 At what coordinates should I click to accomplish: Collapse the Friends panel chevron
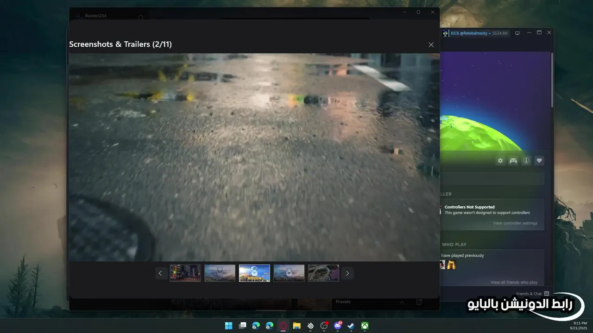coord(402,302)
